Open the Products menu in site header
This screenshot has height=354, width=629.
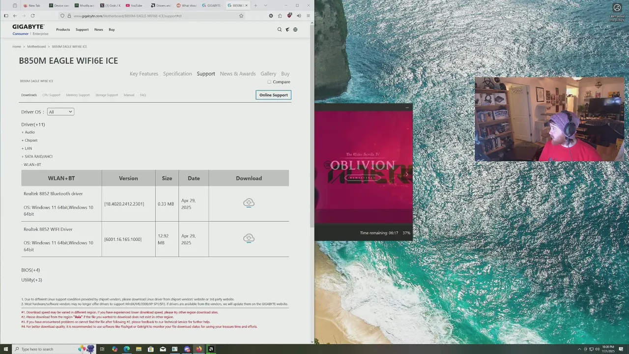point(63,29)
